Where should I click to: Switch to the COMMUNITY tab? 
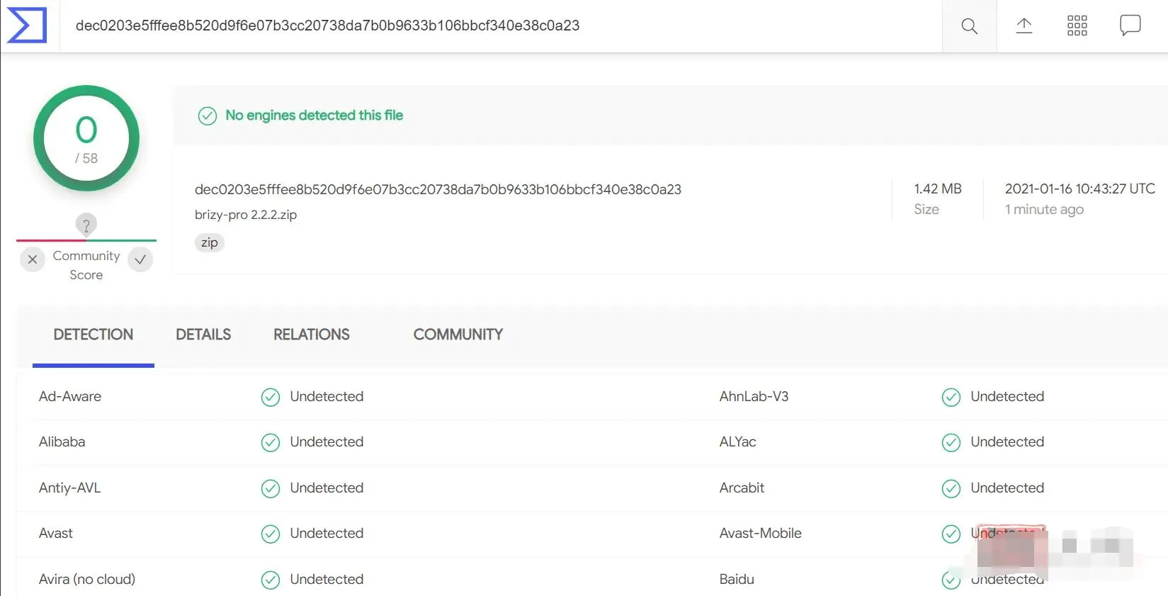click(458, 334)
